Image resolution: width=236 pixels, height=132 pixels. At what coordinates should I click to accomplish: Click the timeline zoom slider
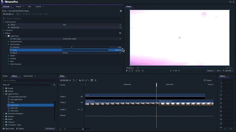pyautogui.click(x=77, y=129)
